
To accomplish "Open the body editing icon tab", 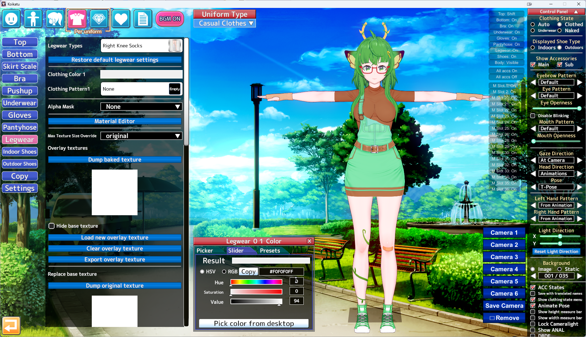I will 33,19.
